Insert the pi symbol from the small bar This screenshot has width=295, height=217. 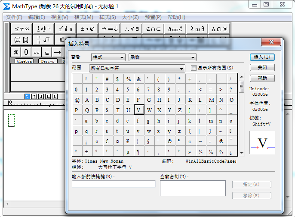coord(16,52)
